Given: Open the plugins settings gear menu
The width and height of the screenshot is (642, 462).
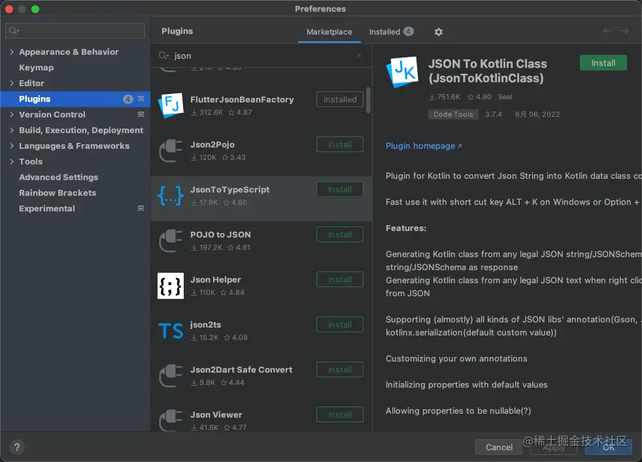Looking at the screenshot, I should point(439,32).
